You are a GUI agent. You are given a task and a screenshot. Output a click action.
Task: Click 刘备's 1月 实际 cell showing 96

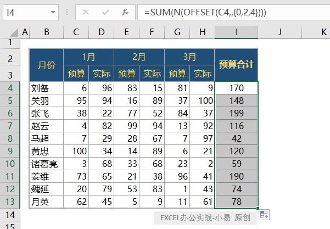click(102, 88)
